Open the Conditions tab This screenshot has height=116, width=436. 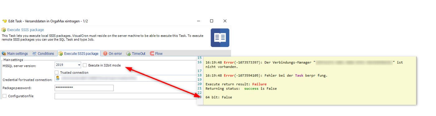[43, 53]
